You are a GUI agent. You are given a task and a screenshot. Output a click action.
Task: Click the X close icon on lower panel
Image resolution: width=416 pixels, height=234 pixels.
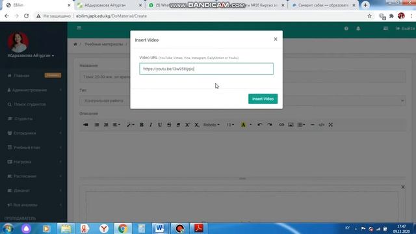point(403,187)
